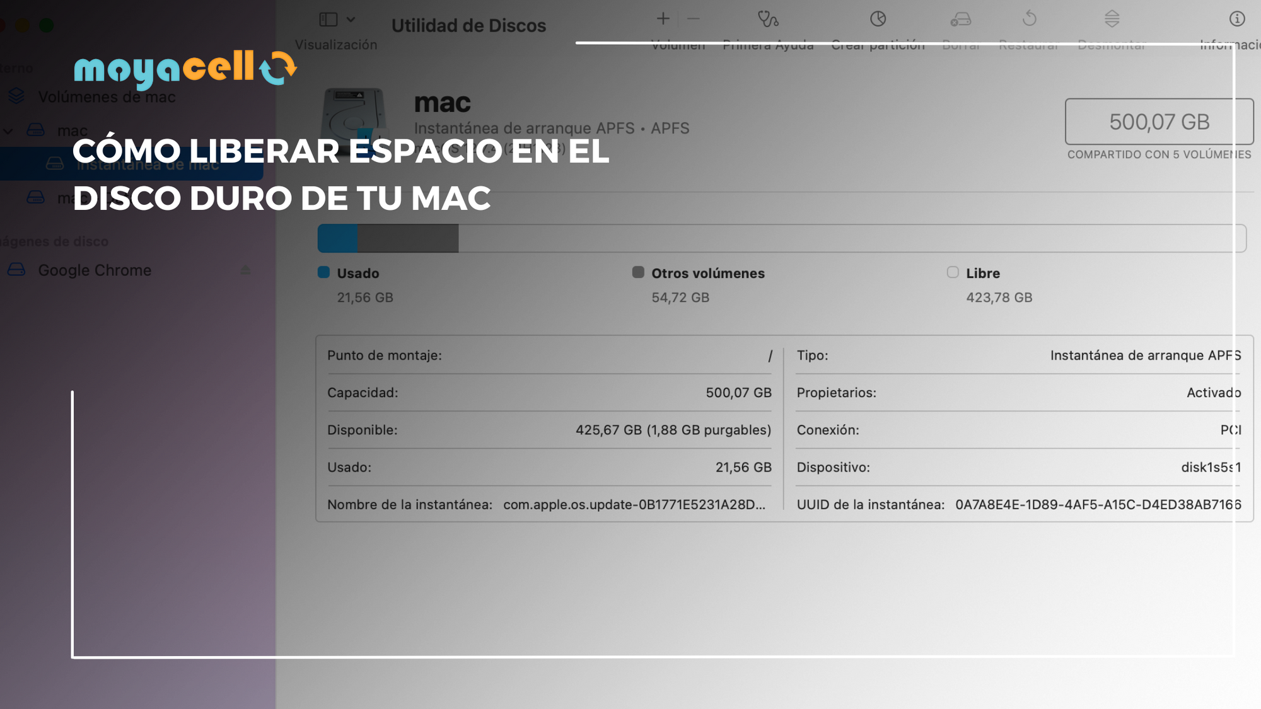Viewport: 1261px width, 709px height.
Task: Click the Capacidad 500,07 GB value
Action: [738, 393]
